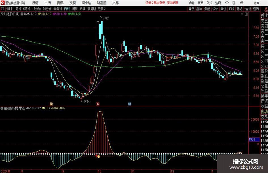Open the customer service headset icon
The width and height of the screenshot is (268, 173).
[x=227, y=3]
